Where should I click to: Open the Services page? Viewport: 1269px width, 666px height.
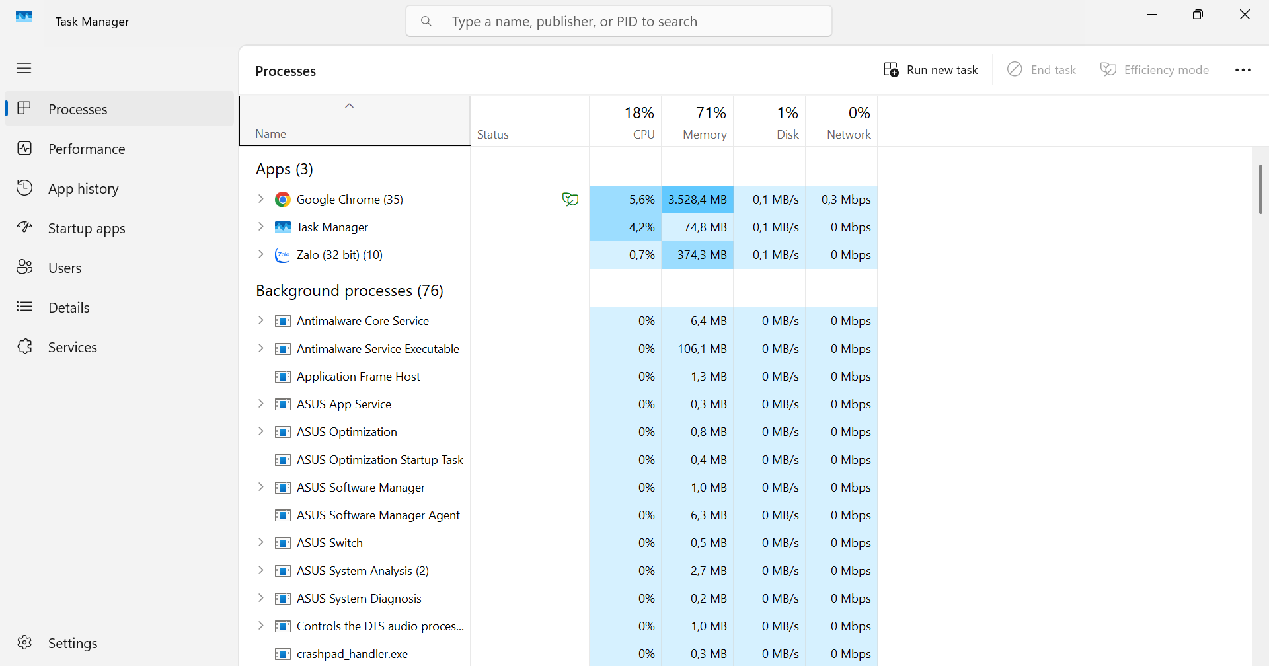(x=120, y=347)
